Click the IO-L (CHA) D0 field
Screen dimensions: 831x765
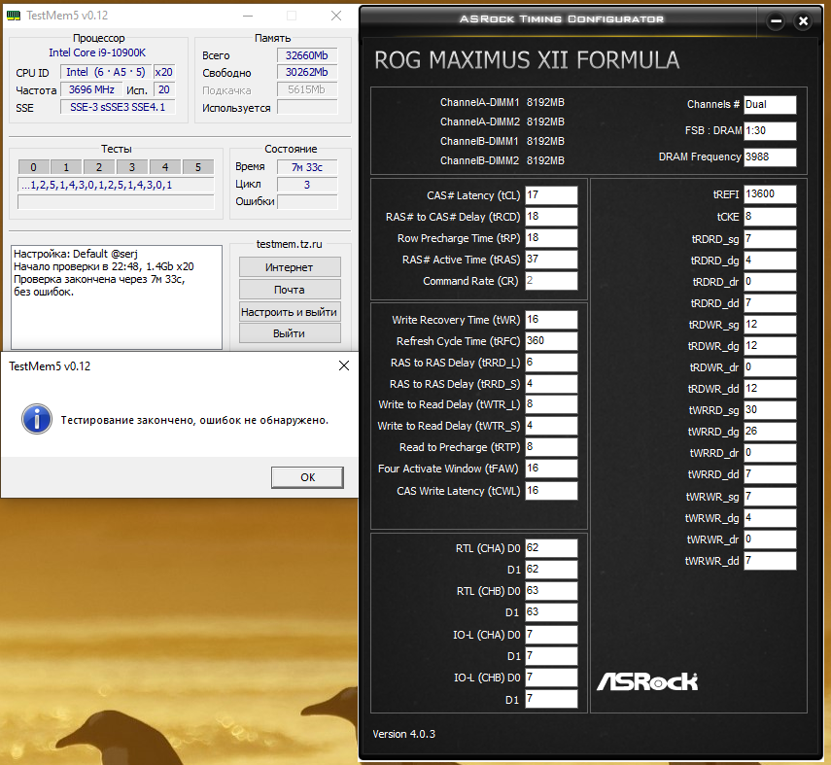click(551, 634)
